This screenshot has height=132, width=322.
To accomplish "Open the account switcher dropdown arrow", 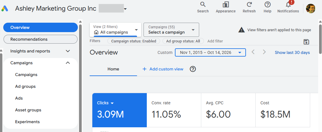I will tap(125, 9).
